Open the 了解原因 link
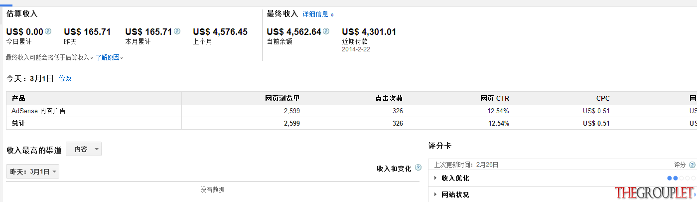 [x=108, y=58]
